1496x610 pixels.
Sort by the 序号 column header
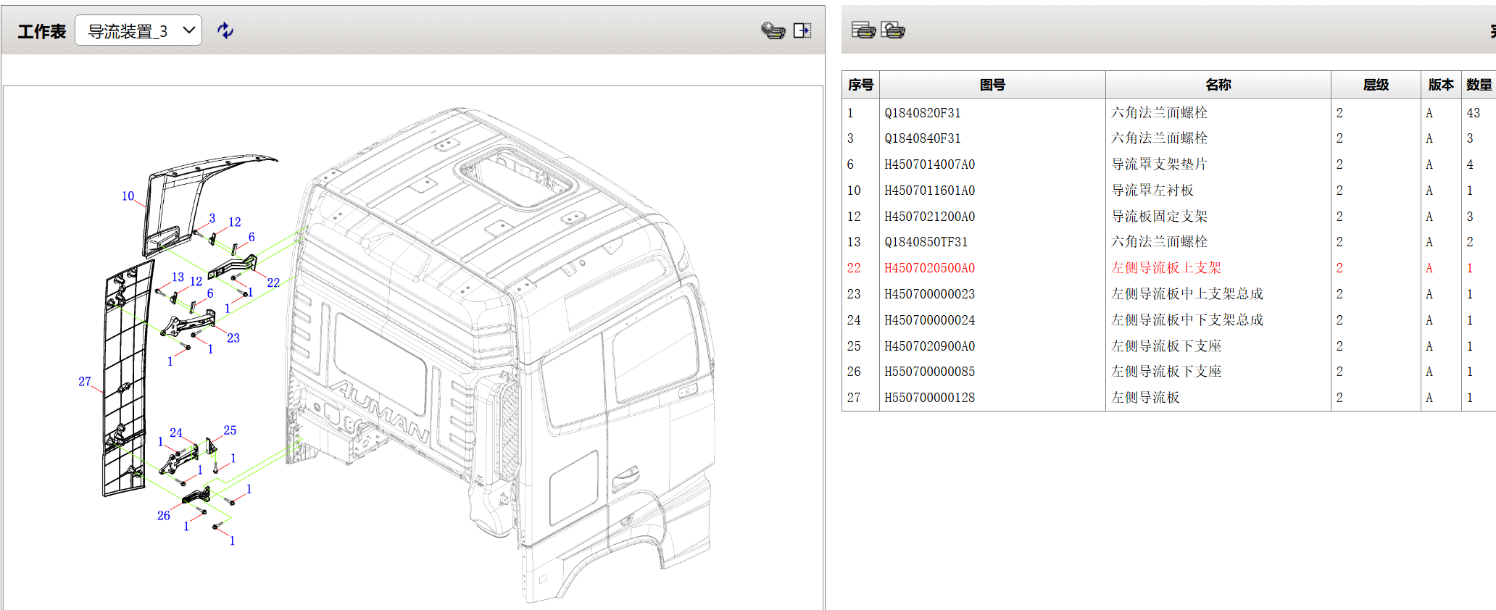[860, 85]
